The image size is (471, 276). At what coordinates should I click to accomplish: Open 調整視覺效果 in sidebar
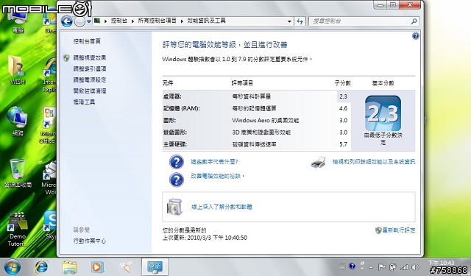tap(90, 57)
